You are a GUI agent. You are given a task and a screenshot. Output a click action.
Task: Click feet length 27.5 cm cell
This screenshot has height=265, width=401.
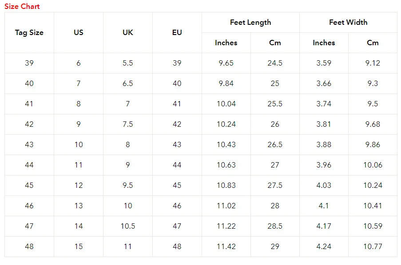(275, 185)
